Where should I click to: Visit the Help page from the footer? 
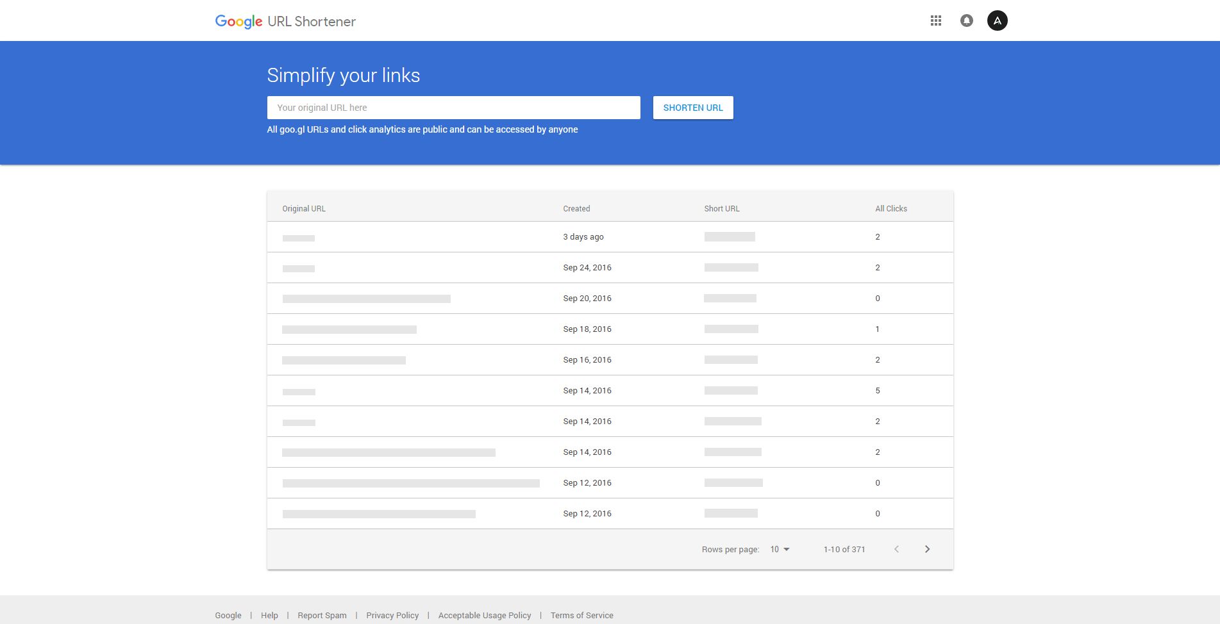pos(269,615)
